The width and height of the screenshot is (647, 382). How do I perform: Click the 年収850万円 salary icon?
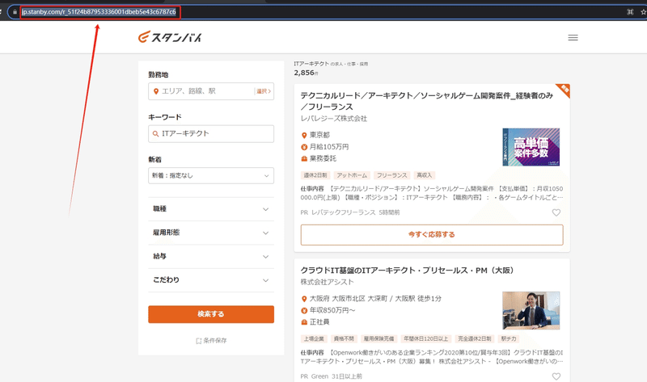coord(304,310)
